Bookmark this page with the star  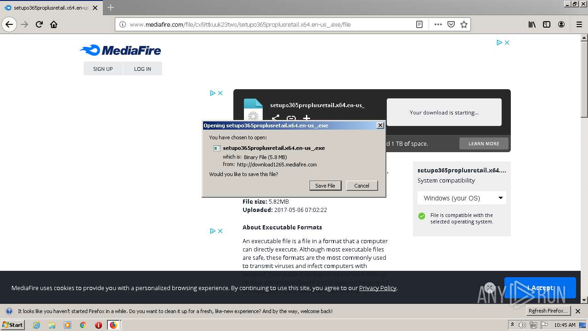(x=464, y=24)
